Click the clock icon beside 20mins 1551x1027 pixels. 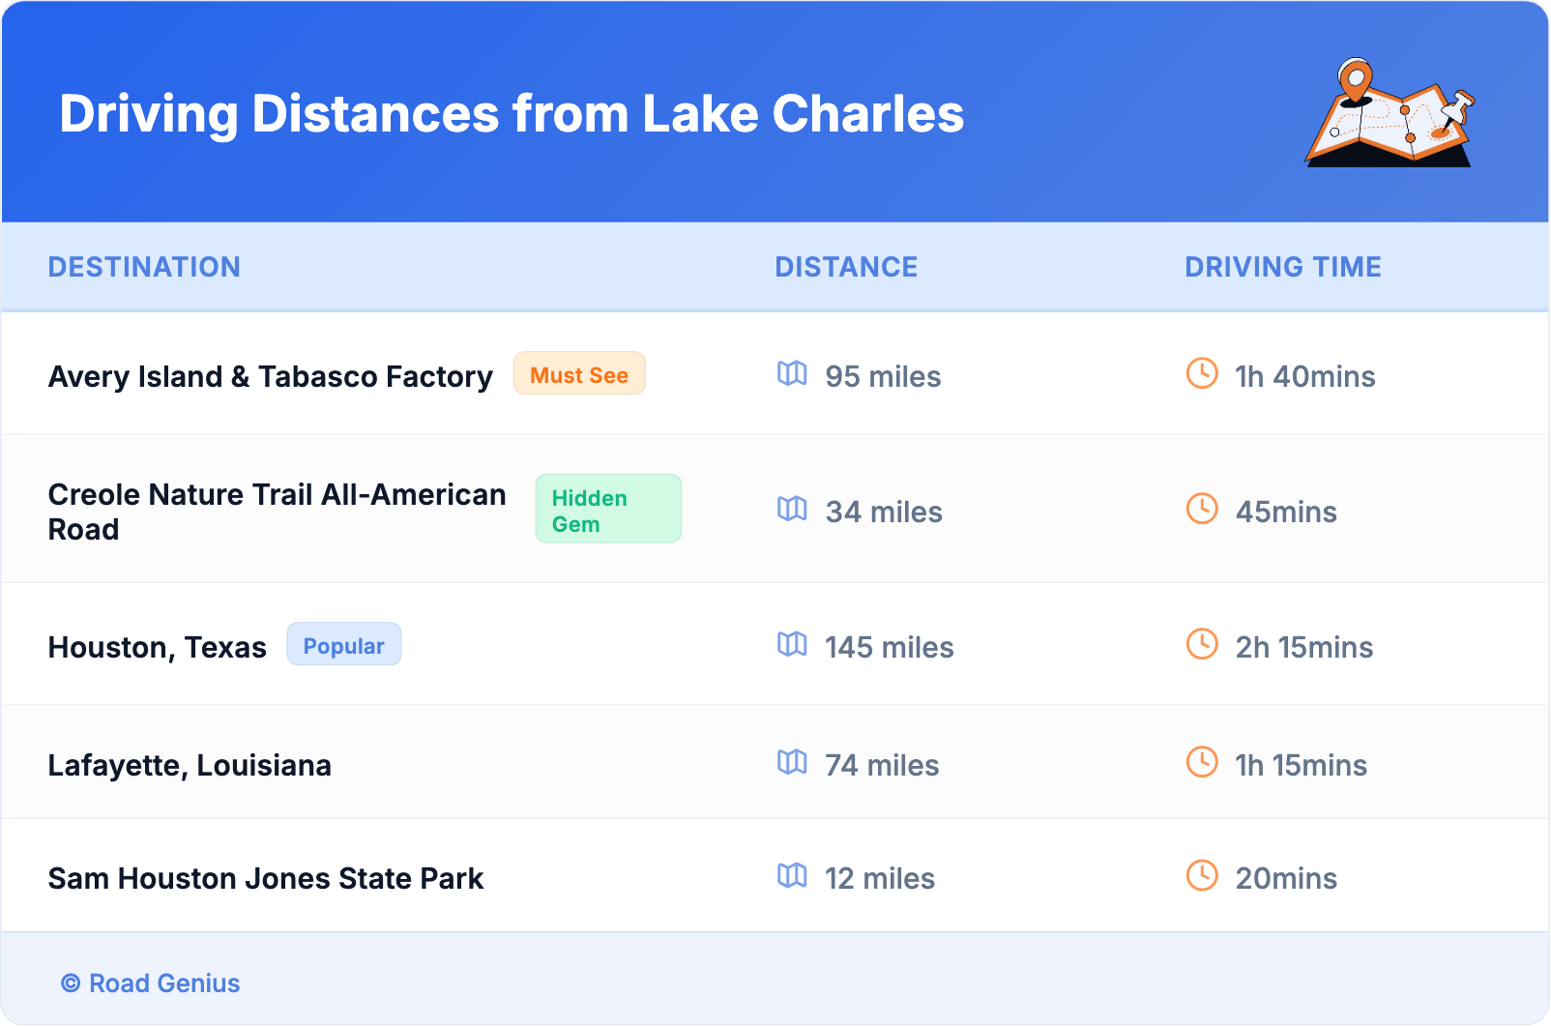click(1202, 875)
